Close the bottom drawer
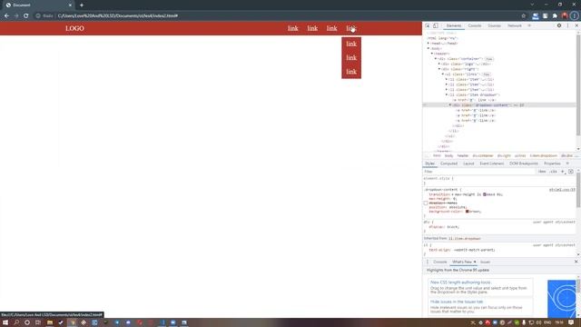 coord(576,262)
